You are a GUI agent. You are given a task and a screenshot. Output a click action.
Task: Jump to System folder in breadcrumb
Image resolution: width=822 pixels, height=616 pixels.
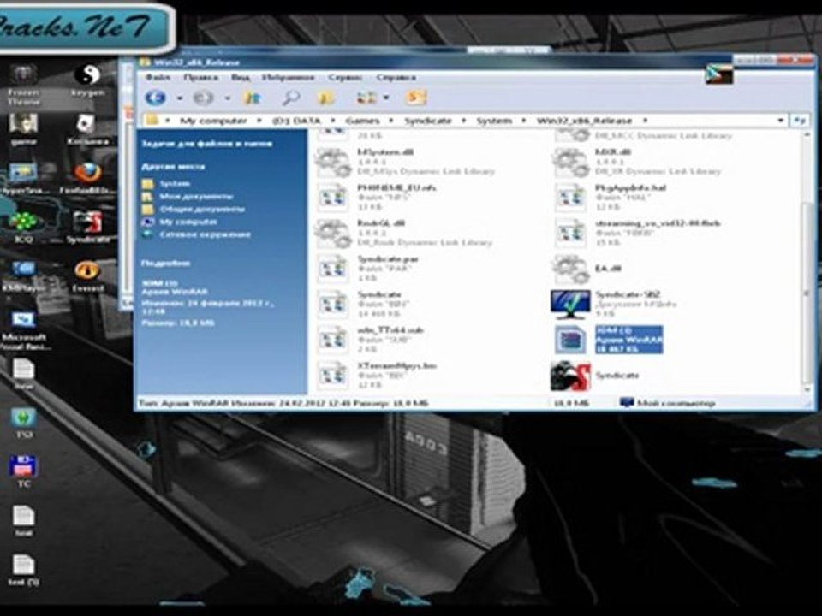click(x=494, y=121)
